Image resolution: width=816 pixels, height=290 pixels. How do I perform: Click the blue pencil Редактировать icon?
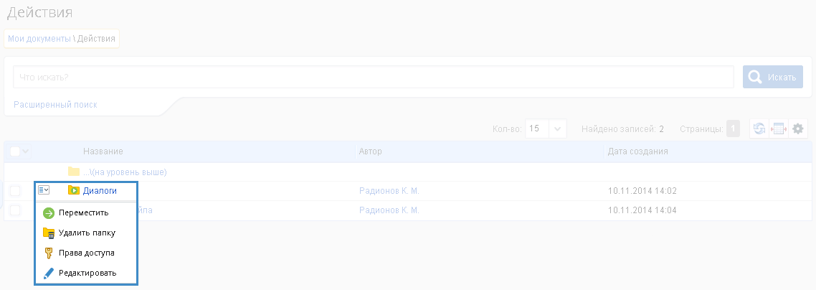click(x=49, y=273)
